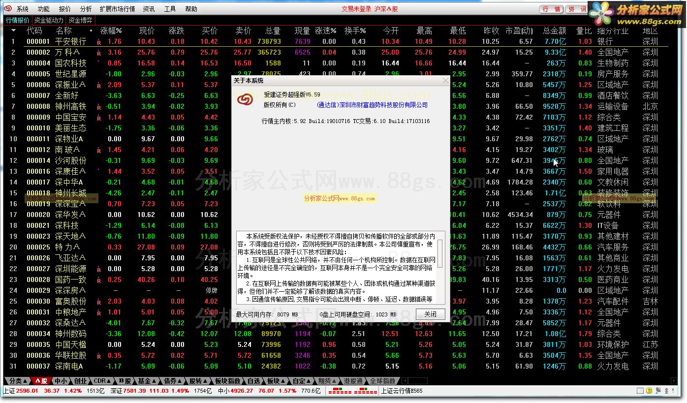This screenshot has height=403, width=687.
Task: Click the bottom horizontal scrollbar thumb beside 全球指数
Action: (x=417, y=381)
